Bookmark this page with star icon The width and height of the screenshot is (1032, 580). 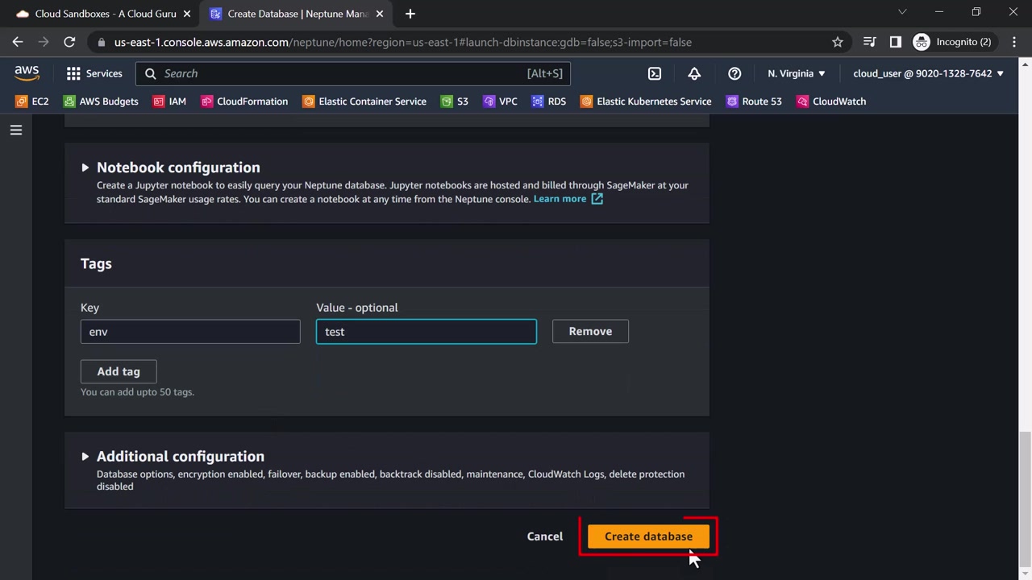point(838,42)
